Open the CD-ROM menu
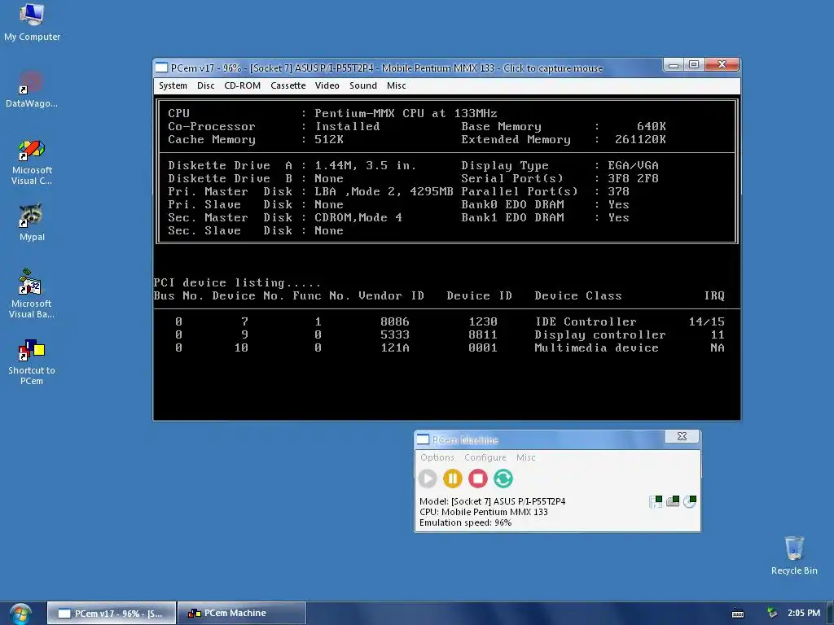The height and width of the screenshot is (625, 834). click(x=242, y=85)
